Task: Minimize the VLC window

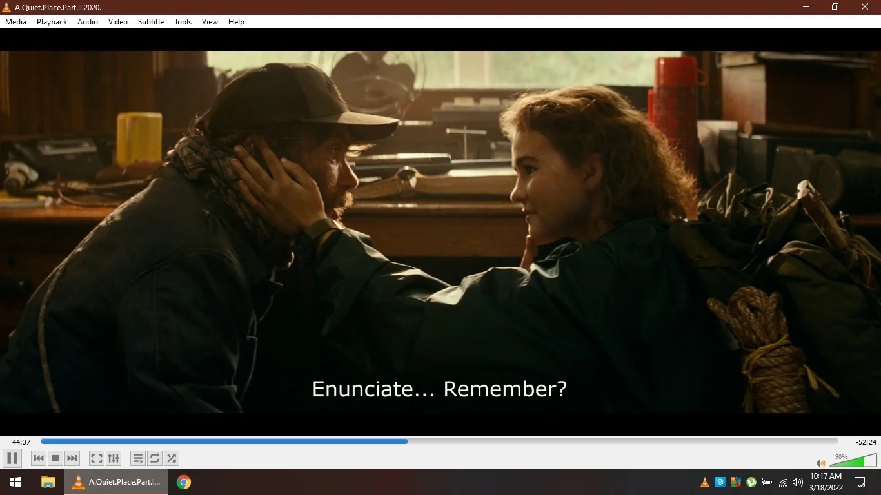Action: [806, 7]
